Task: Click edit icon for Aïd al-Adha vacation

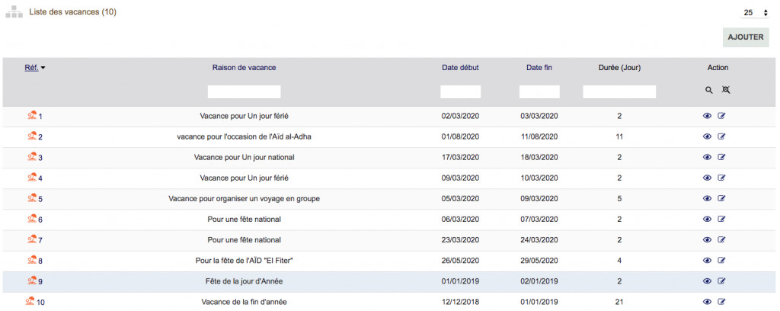Action: click(x=721, y=136)
